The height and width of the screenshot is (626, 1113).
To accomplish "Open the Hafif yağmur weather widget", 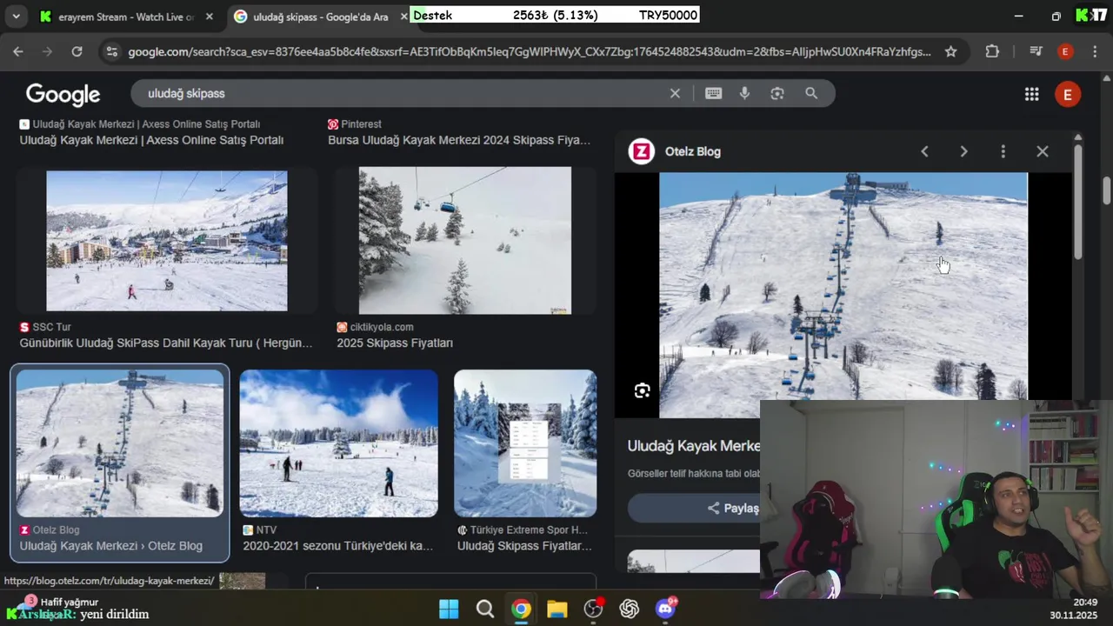I will [x=61, y=602].
